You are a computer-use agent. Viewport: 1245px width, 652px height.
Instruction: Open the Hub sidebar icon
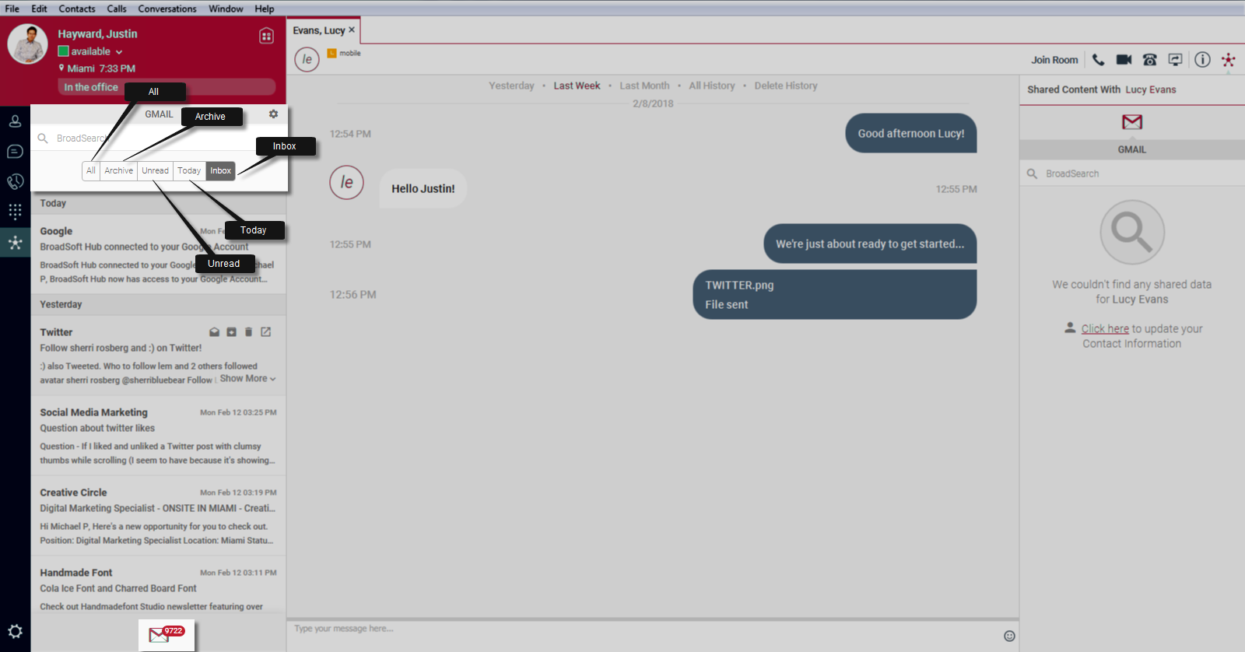[x=15, y=243]
